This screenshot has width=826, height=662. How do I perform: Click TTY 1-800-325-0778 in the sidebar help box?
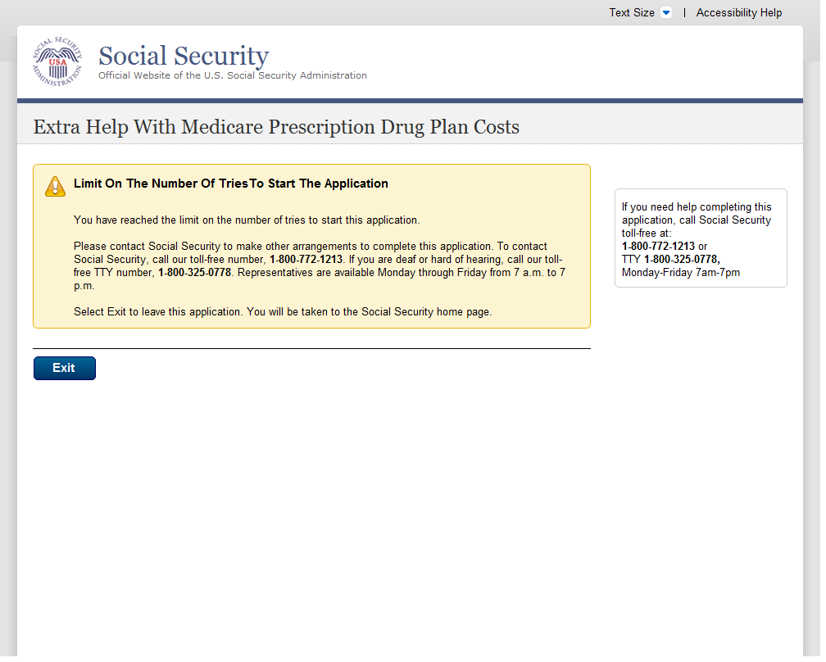coord(681,259)
